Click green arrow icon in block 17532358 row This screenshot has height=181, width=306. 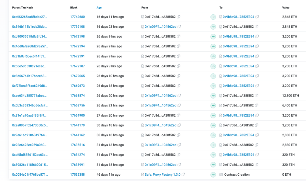213,175
